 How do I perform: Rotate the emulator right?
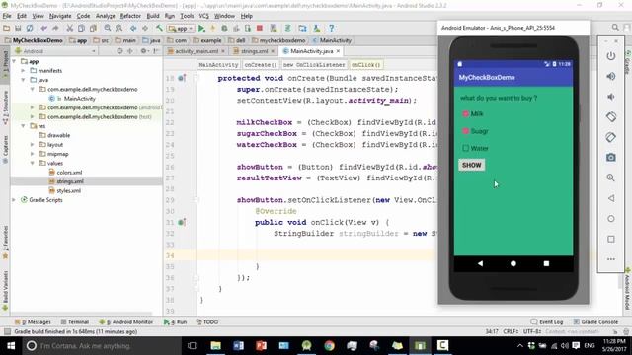[x=611, y=137]
